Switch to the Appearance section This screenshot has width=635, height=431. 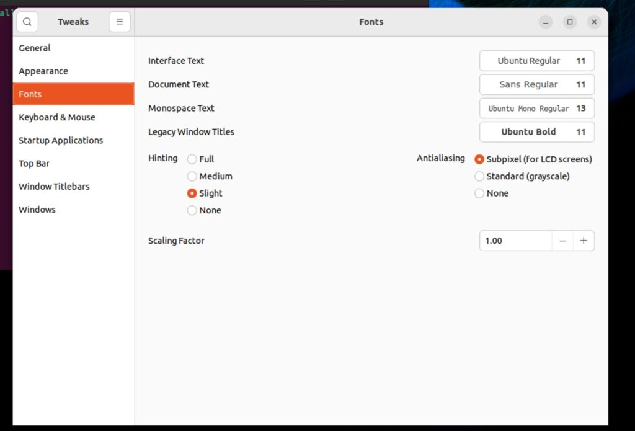[43, 71]
